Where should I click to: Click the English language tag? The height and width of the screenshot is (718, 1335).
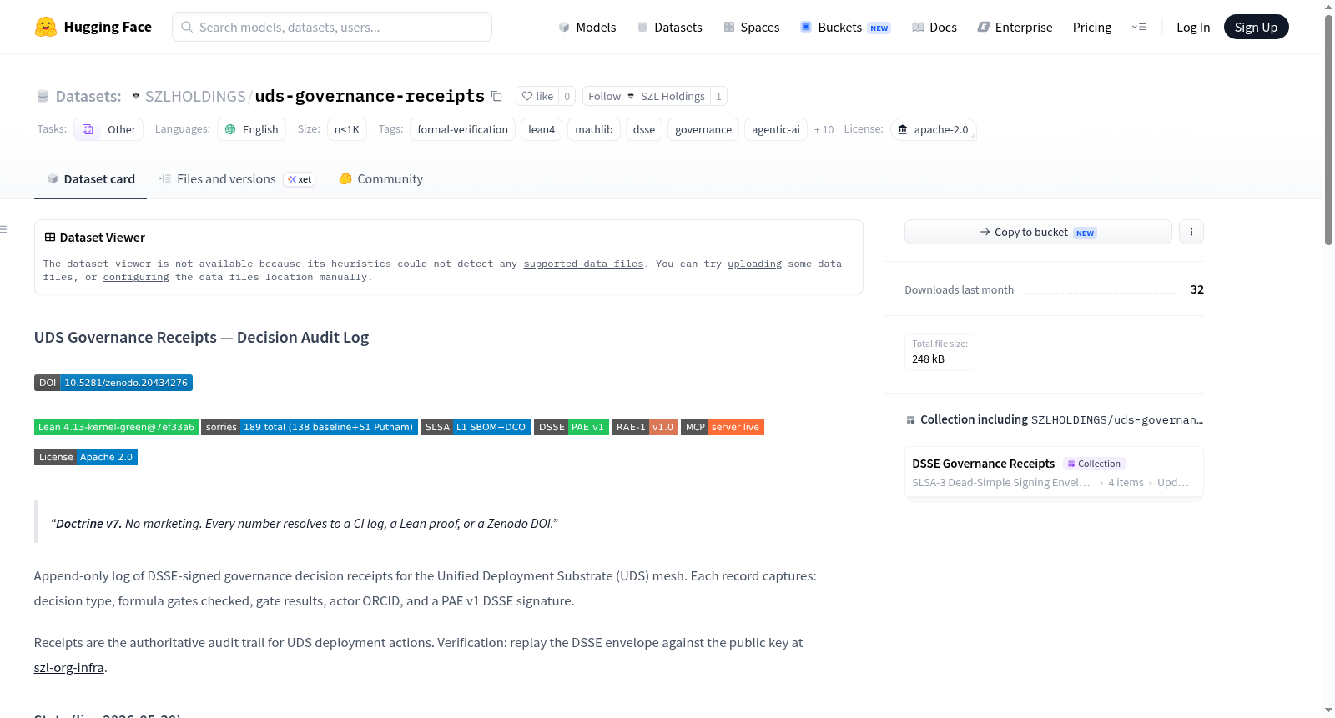coord(252,129)
